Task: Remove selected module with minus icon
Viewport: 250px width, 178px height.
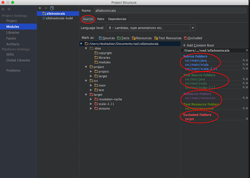Action: 46,8
